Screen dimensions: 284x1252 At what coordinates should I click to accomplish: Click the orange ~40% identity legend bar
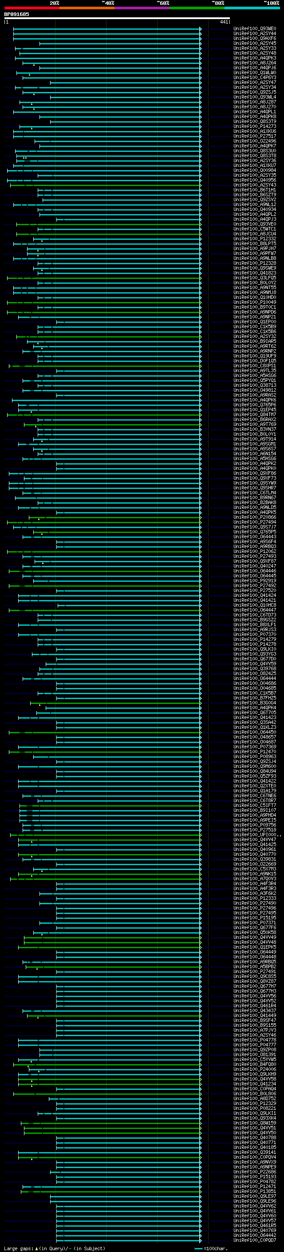(x=87, y=8)
